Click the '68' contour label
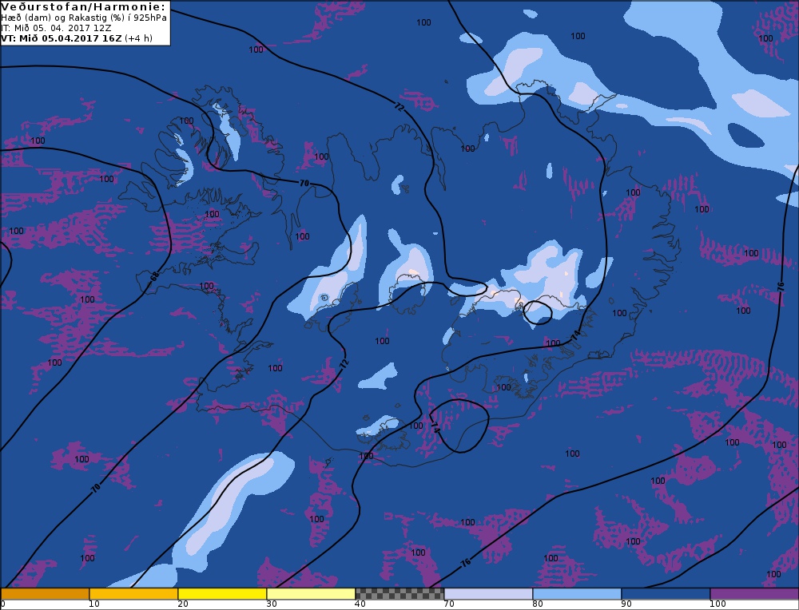The width and height of the screenshot is (799, 610). [x=155, y=276]
